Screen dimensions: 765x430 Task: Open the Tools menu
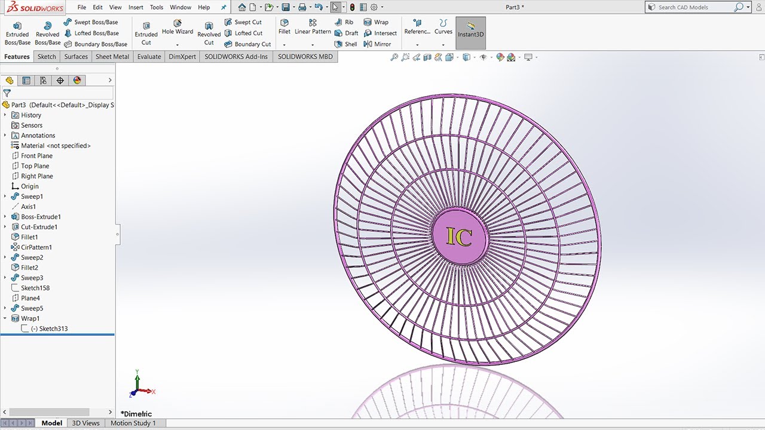click(x=157, y=7)
